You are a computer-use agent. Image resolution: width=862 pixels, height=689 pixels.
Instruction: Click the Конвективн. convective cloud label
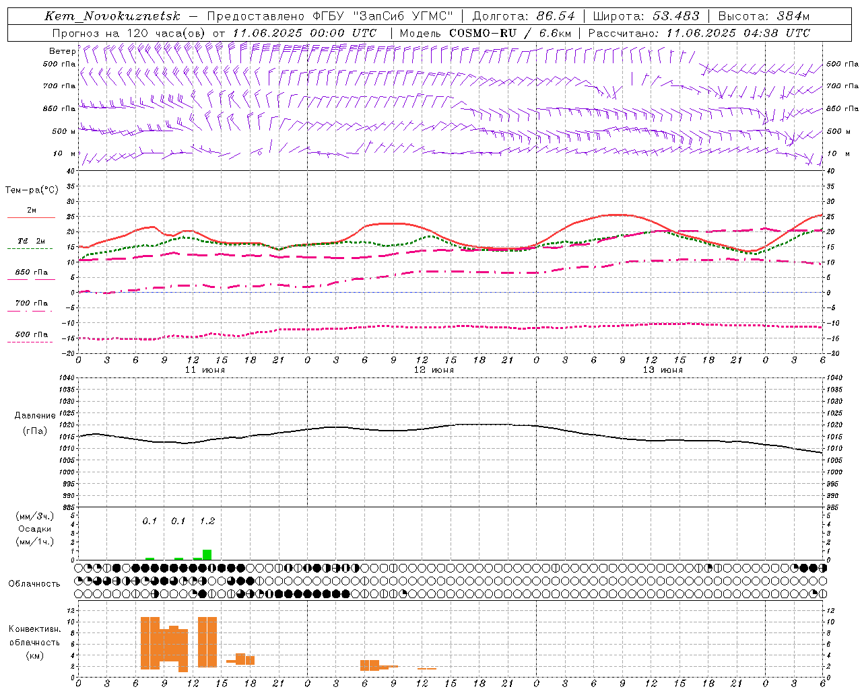(35, 629)
